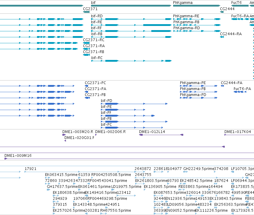Select transcript PhKgamma-RB

point(186,22)
